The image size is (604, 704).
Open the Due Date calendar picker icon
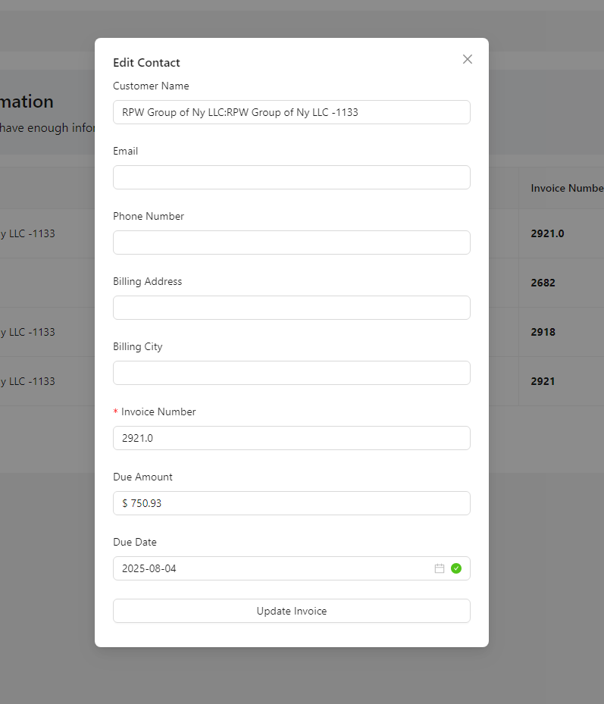point(440,568)
